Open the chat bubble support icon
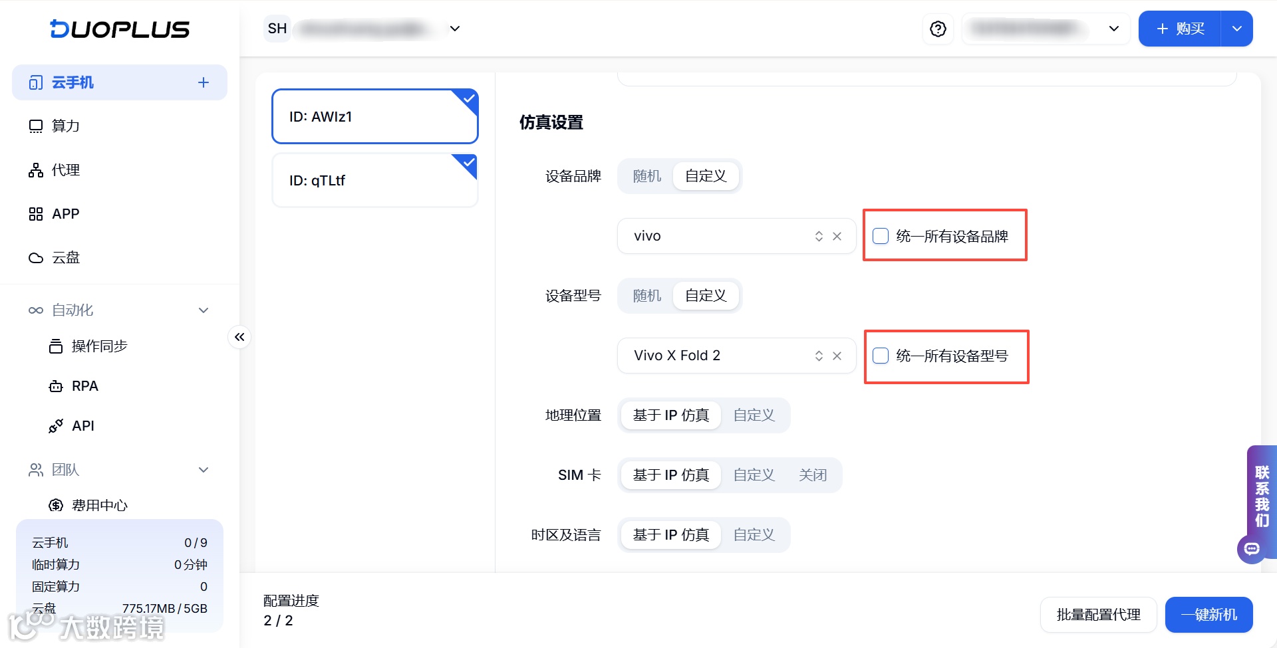 click(x=1252, y=549)
